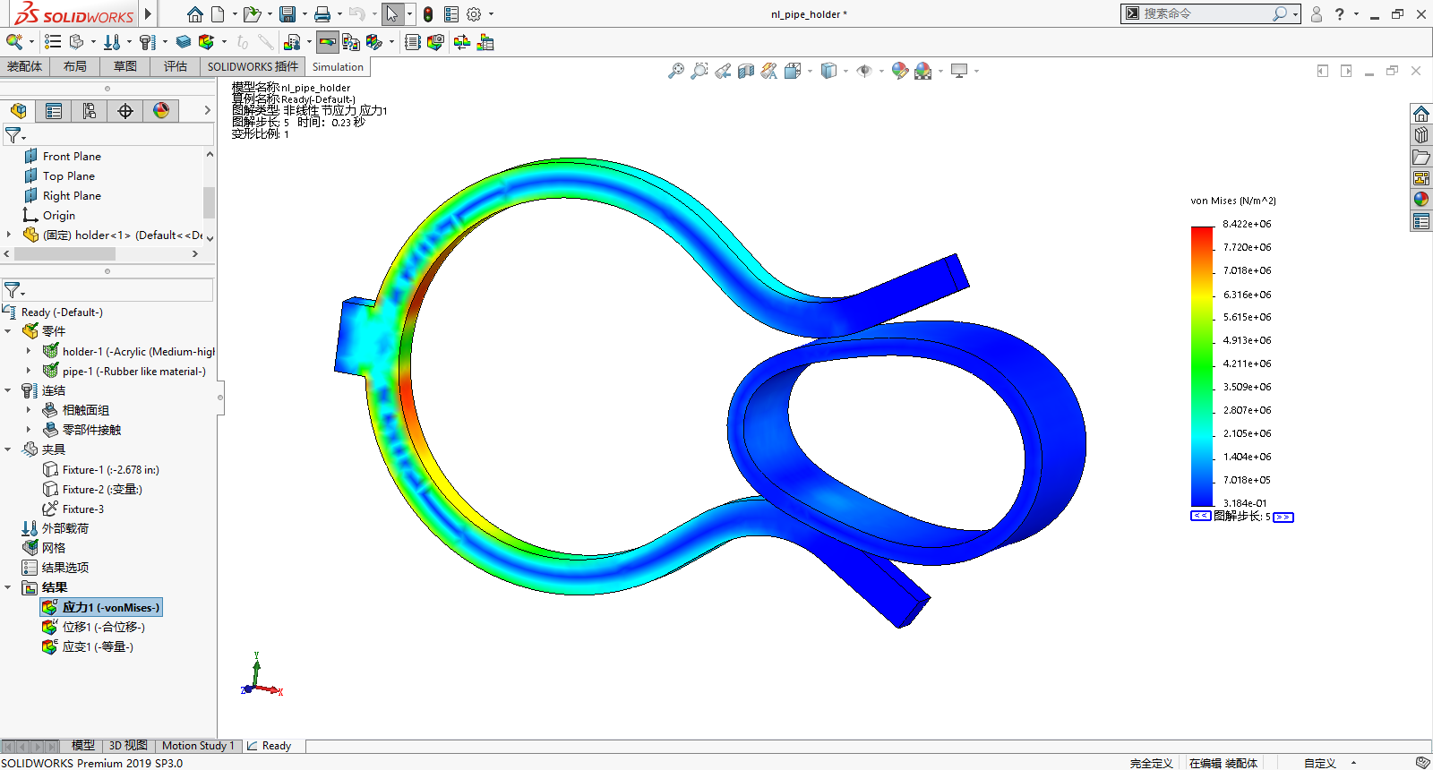Collapse the 夹具 fixtures folder

tap(8, 449)
